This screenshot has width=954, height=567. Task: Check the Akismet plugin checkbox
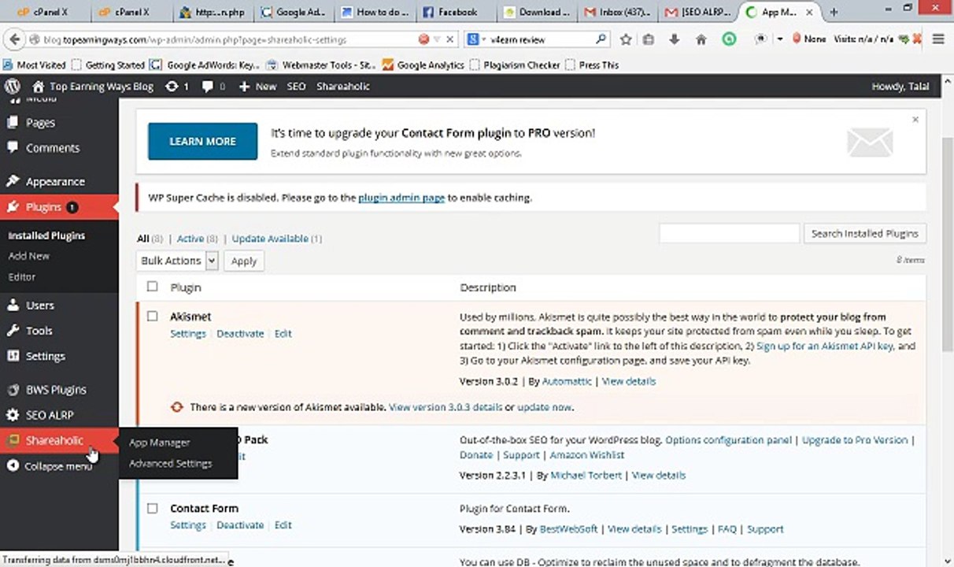(x=153, y=317)
